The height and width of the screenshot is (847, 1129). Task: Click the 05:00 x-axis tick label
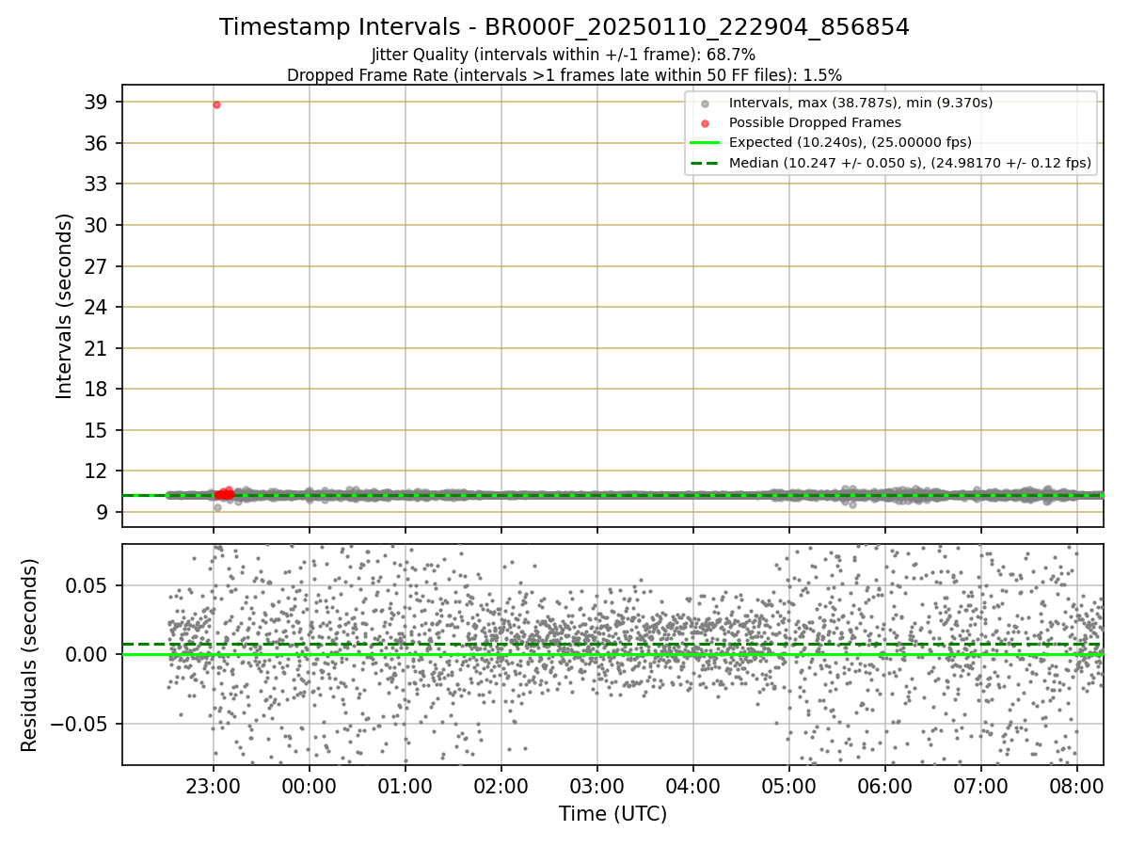(x=789, y=785)
